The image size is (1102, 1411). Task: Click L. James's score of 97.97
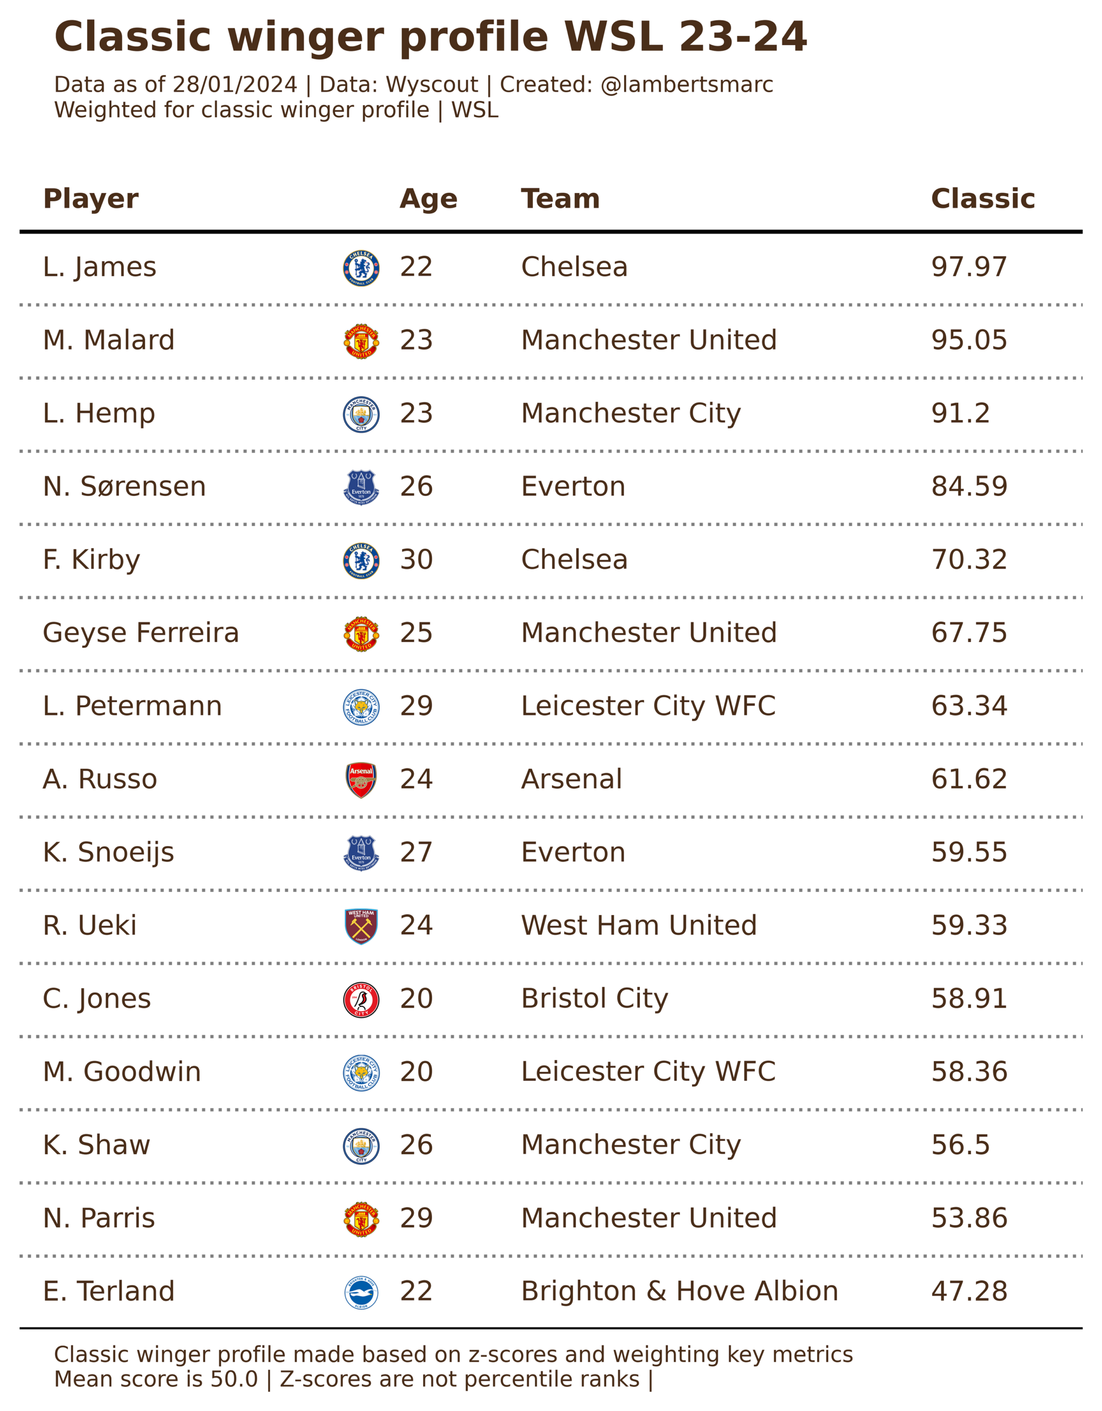point(969,267)
